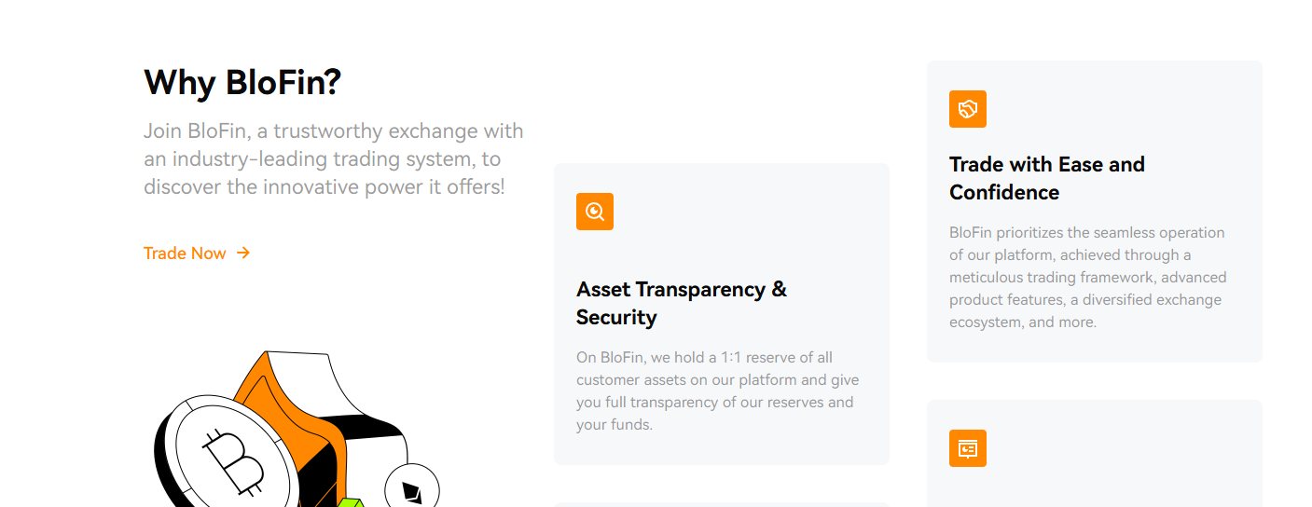Click the seamless operation description paragraph
The height and width of the screenshot is (507, 1312).
point(1088,277)
